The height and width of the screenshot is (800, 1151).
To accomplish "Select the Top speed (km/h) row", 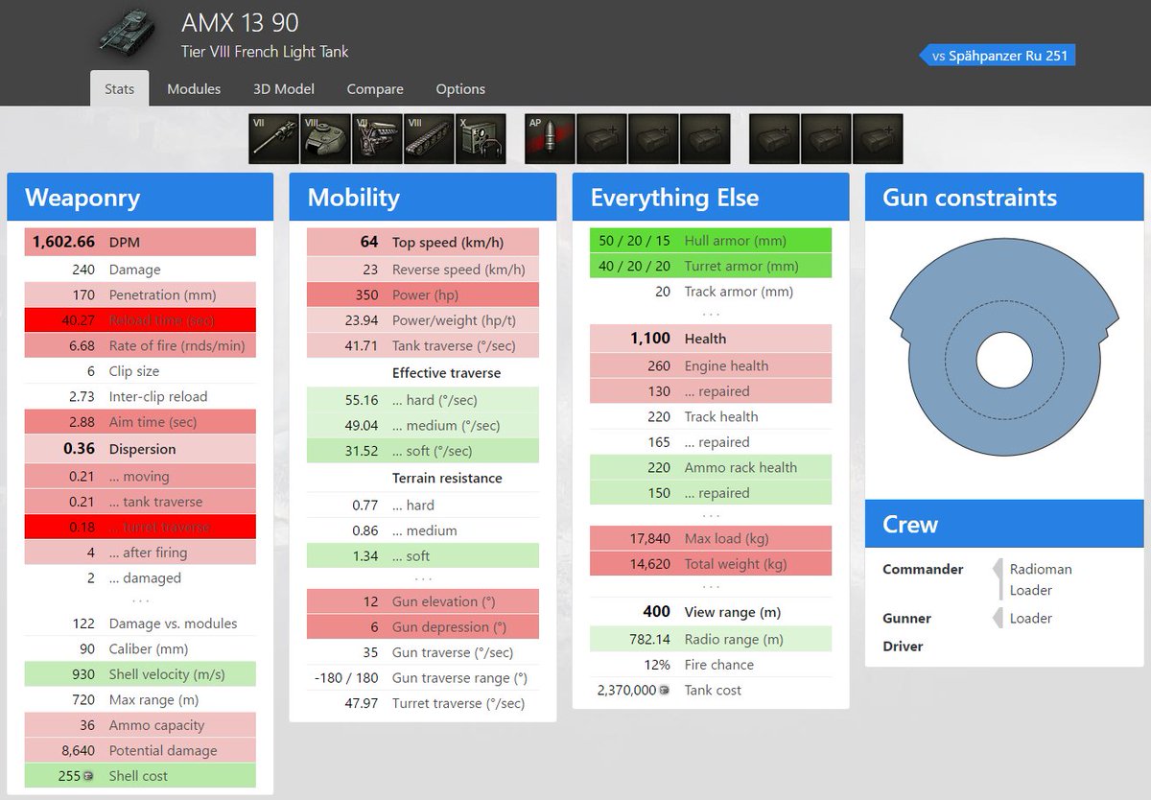I will (x=423, y=243).
